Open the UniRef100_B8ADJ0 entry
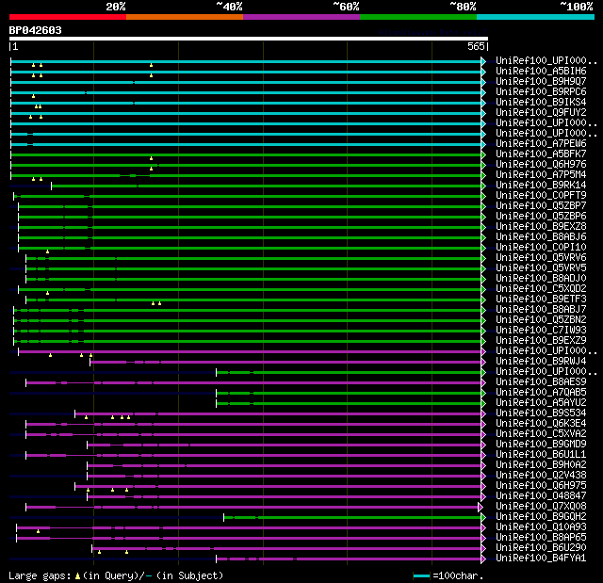The image size is (603, 583). pos(541,279)
